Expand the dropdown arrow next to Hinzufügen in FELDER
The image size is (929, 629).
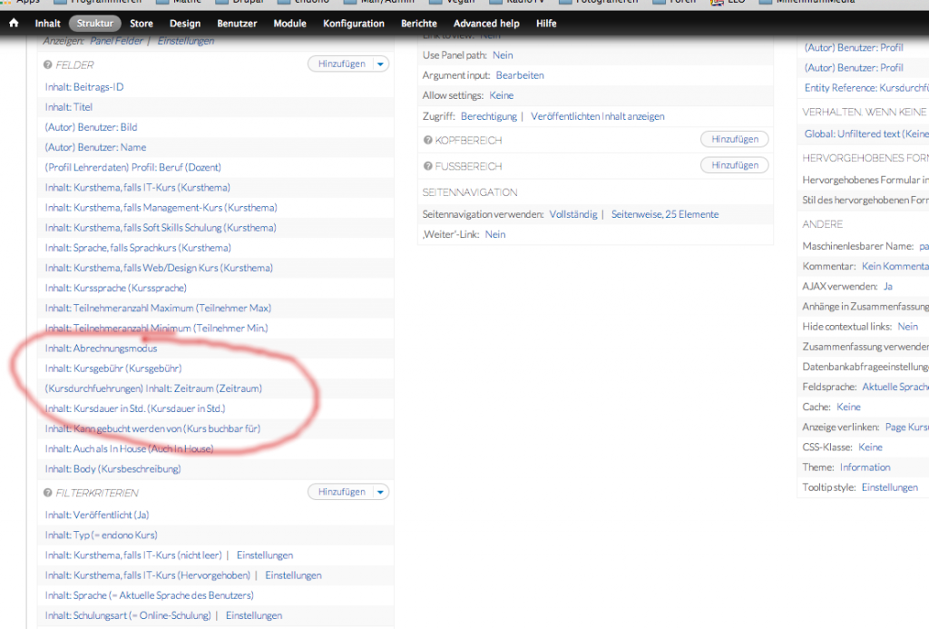coord(380,64)
